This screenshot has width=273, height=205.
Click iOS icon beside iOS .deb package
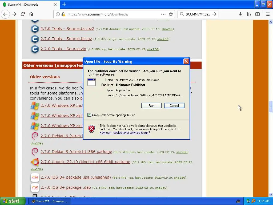pyautogui.click(x=35, y=188)
